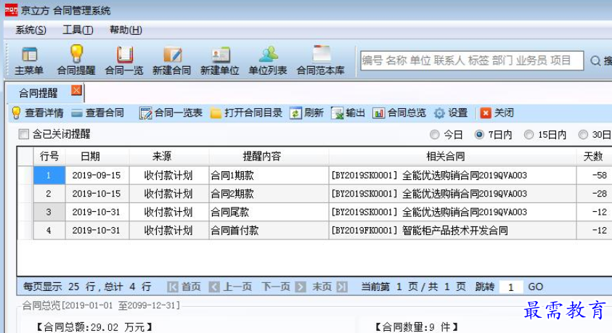
Task: Open the 单位列表 unit list icon
Action: 269,54
